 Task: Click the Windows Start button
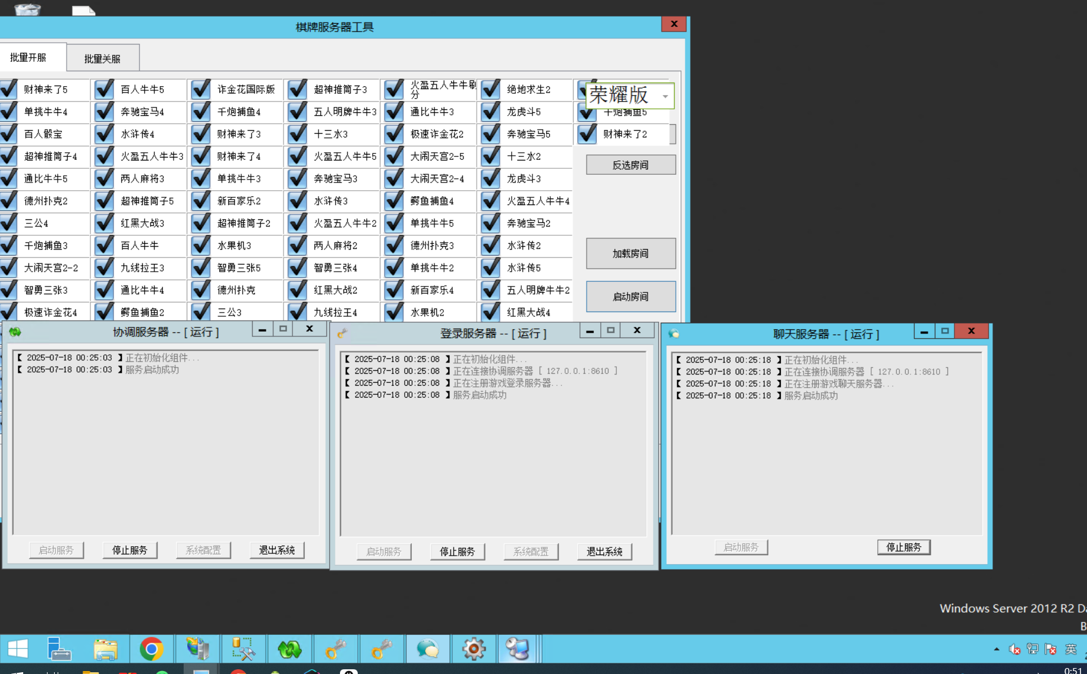click(18, 649)
